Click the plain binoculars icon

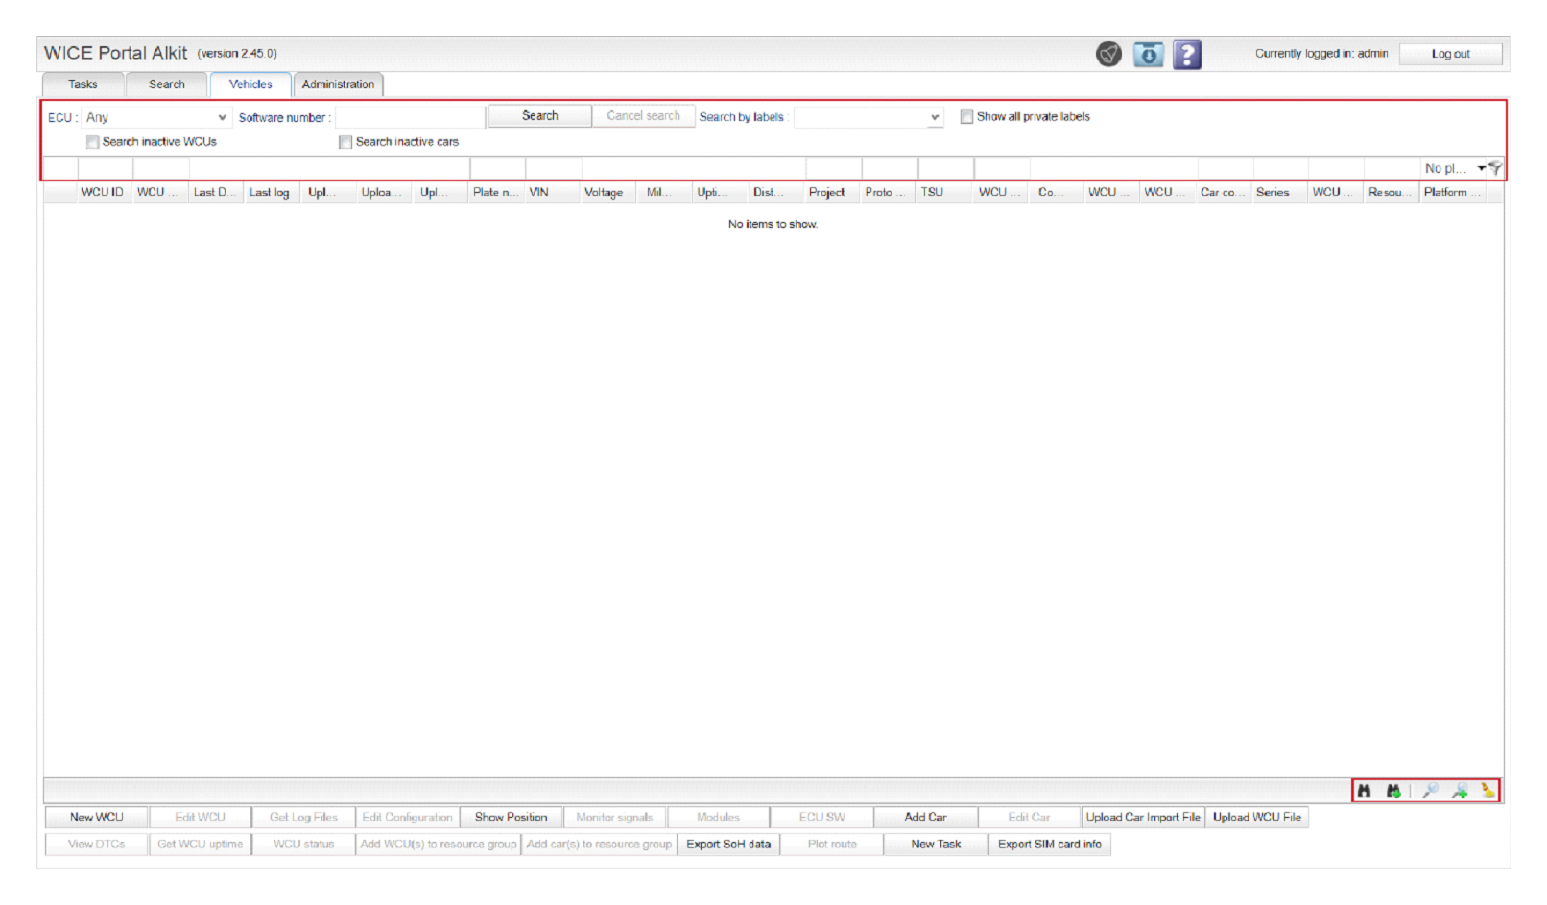pos(1364,791)
